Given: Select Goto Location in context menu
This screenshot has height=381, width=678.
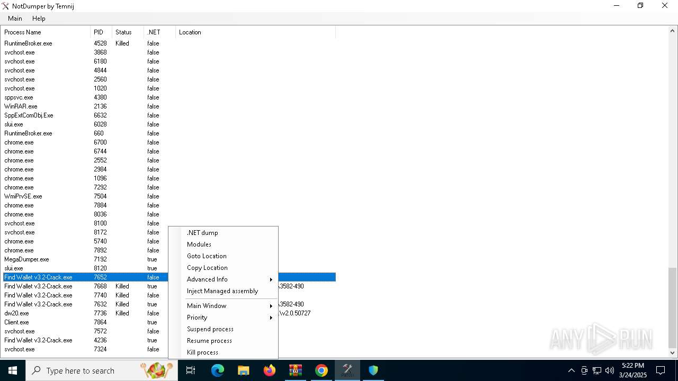Looking at the screenshot, I should click(x=224, y=256).
